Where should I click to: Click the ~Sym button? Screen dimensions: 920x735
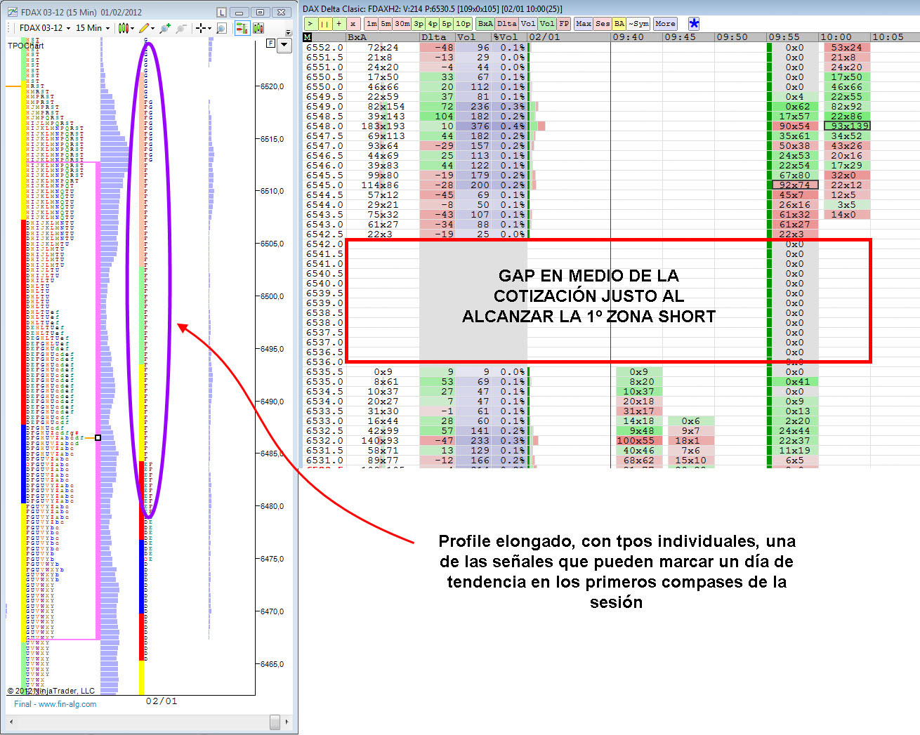point(639,24)
